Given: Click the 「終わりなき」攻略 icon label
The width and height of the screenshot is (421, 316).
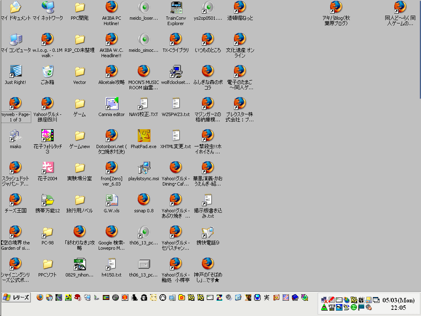Looking at the screenshot, I should [79, 245].
